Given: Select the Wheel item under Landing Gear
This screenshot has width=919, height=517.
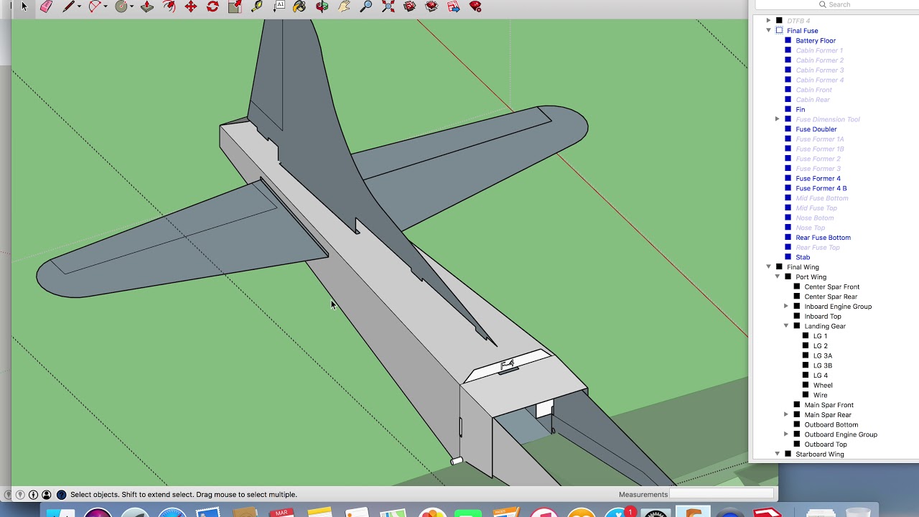Looking at the screenshot, I should click(x=823, y=386).
